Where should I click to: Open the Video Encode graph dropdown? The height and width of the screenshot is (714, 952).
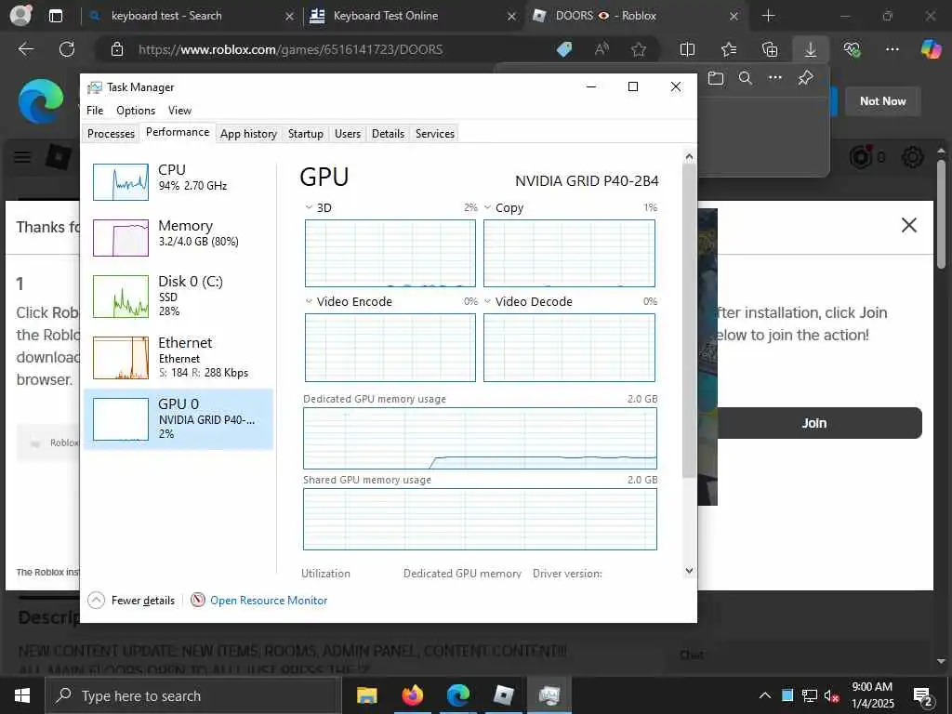pos(309,301)
